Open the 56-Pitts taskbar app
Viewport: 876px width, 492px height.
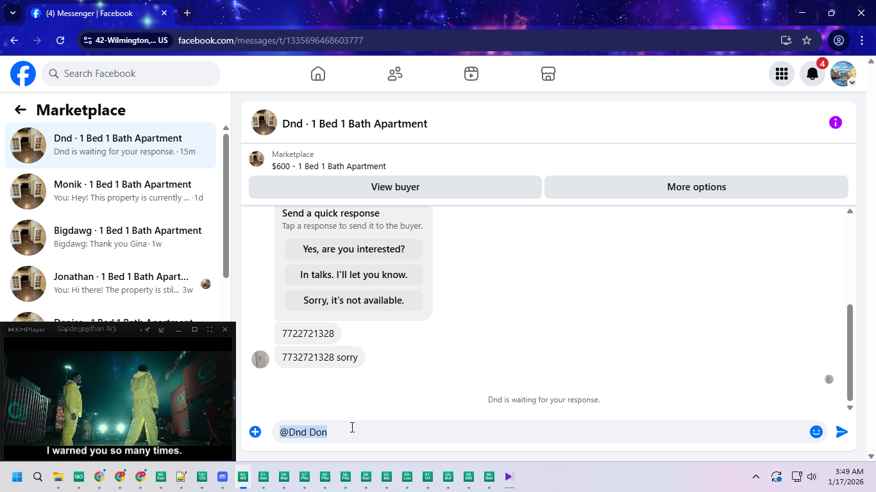345,477
